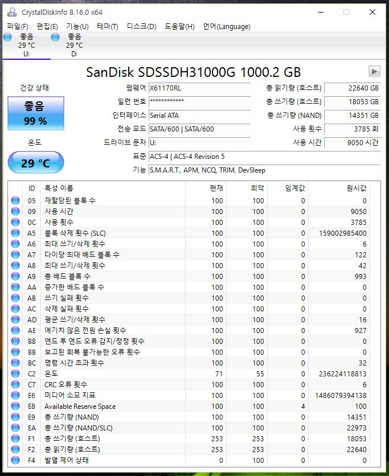Image resolution: width=389 pixels, height=476 pixels.
Task: Click the 9050 시간 power-on hours value
Action: point(352,142)
